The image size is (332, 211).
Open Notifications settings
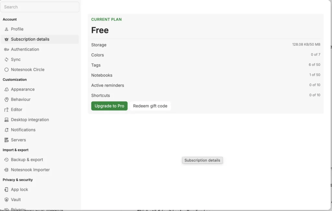coord(40,130)
